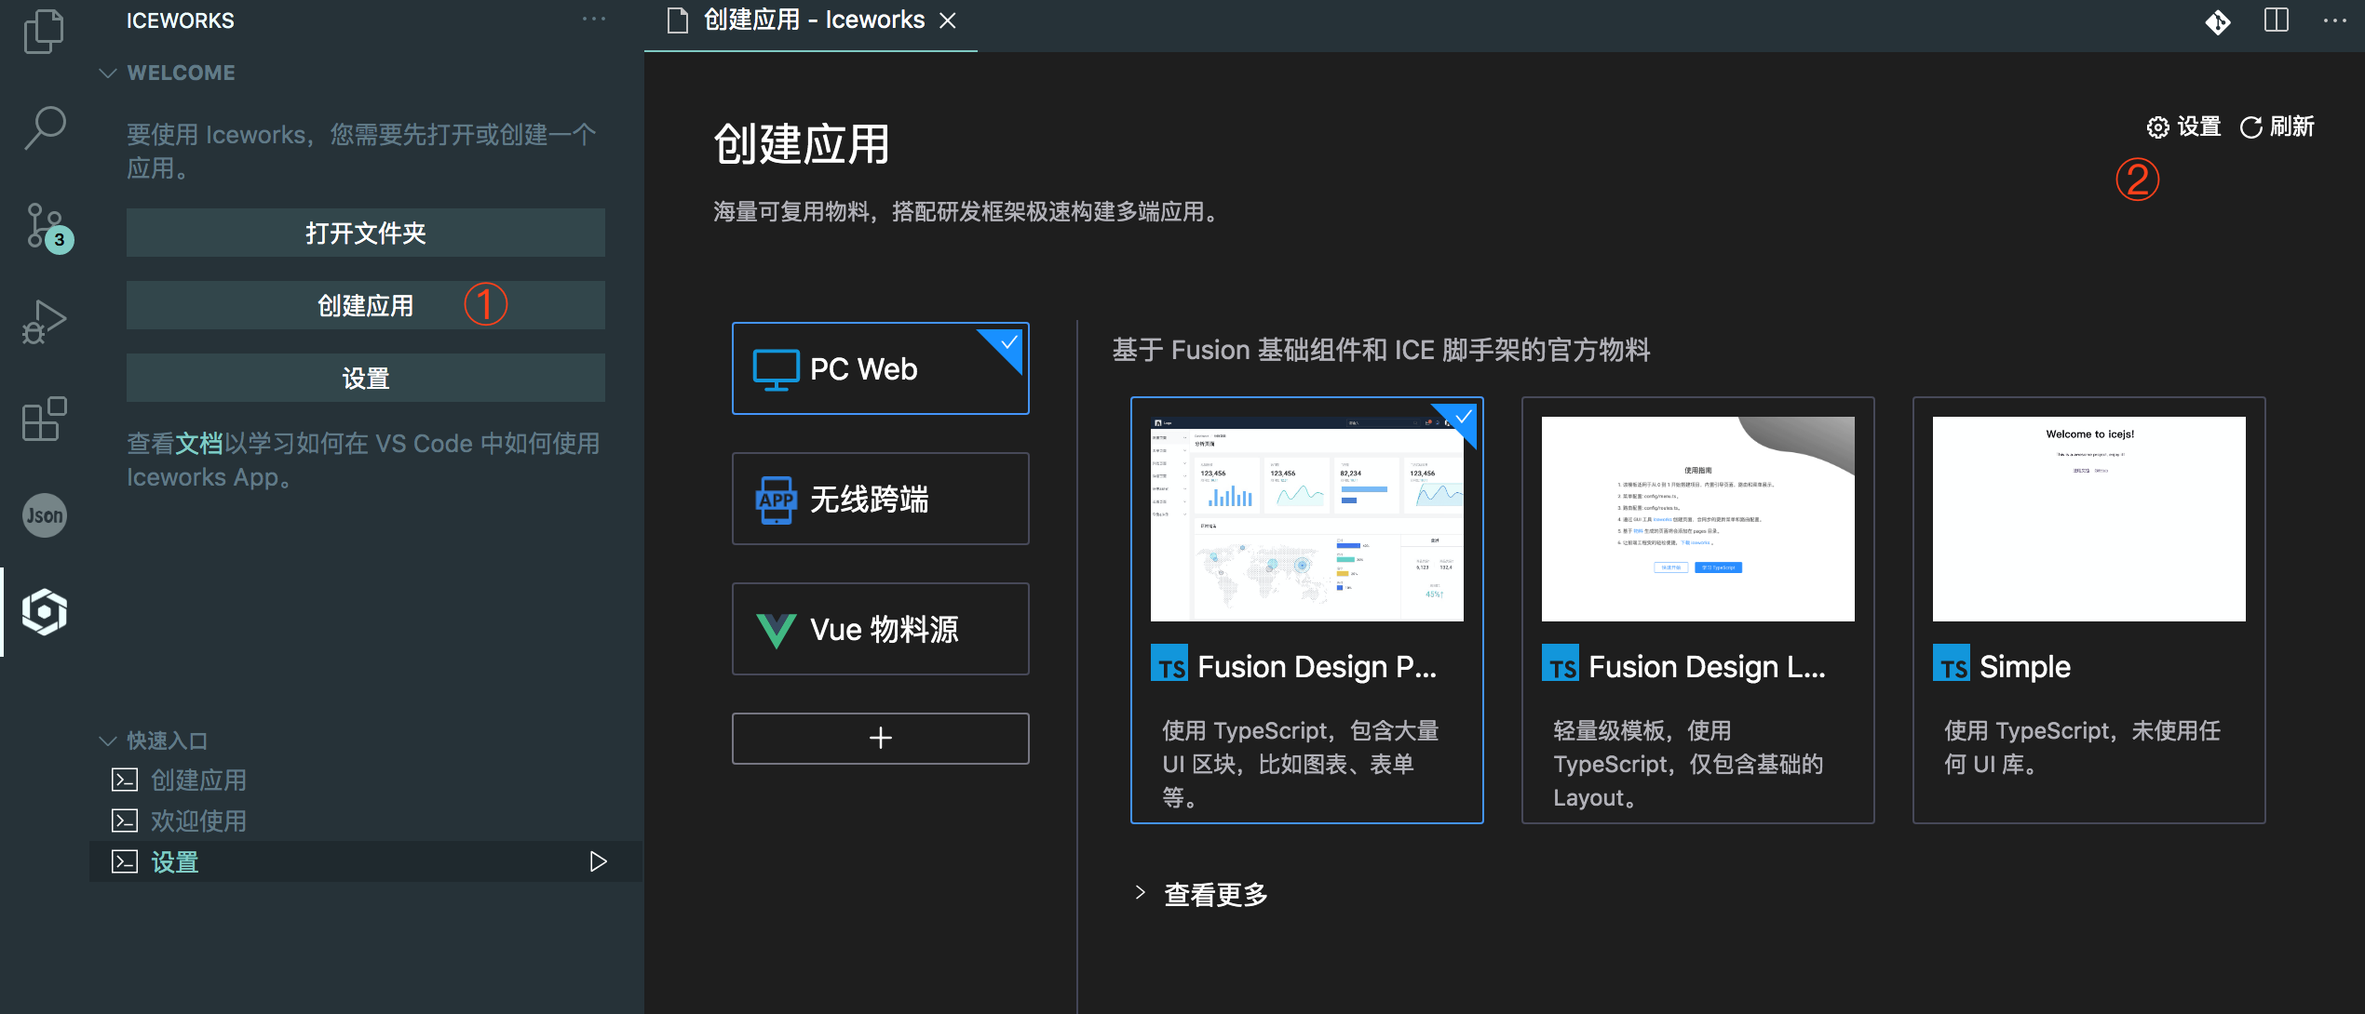Click the Fusion Design L... preview thumbnail

[x=1697, y=519]
